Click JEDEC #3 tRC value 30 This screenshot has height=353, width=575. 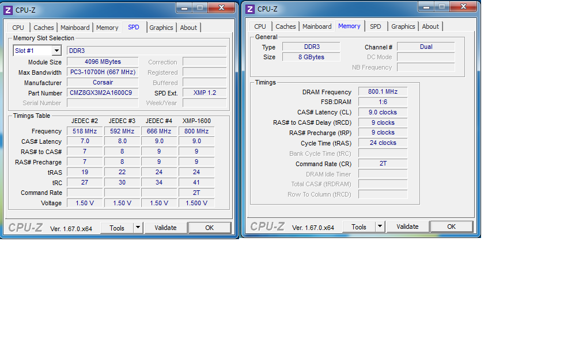click(122, 182)
